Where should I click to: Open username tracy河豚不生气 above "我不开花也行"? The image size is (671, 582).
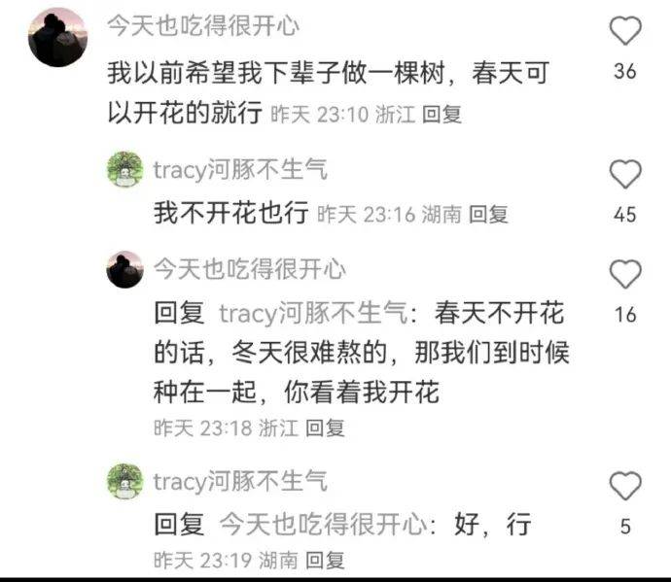[x=240, y=169]
